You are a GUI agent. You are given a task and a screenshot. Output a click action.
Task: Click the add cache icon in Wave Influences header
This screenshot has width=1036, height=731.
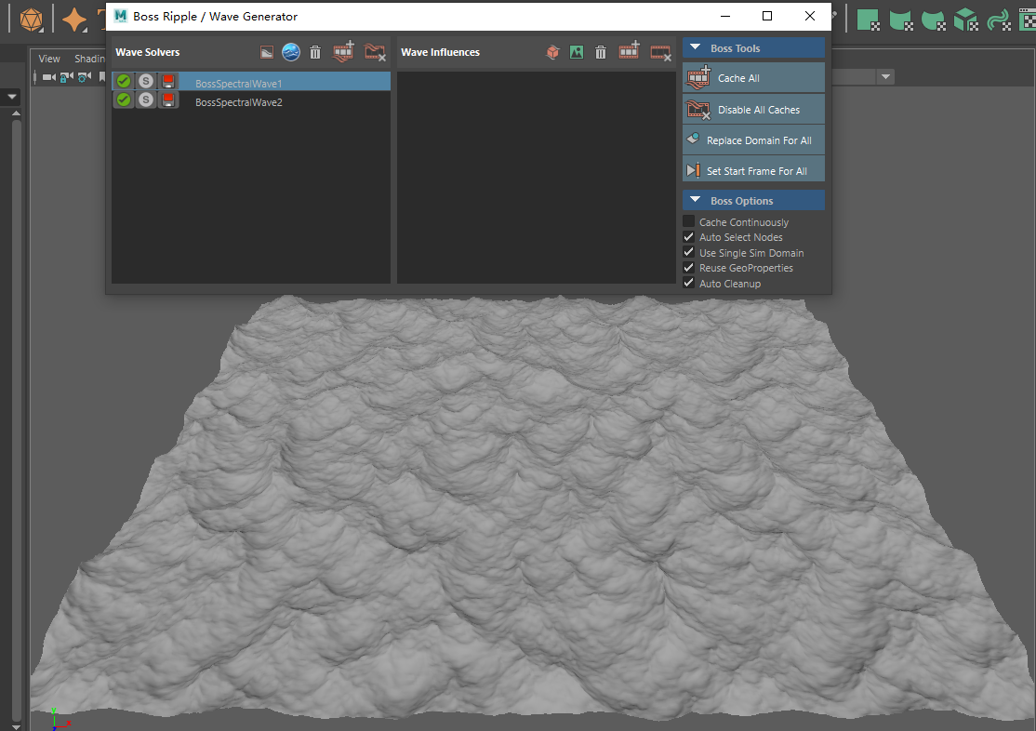click(629, 51)
